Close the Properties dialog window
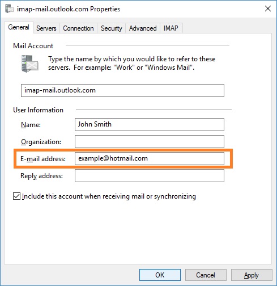This screenshot has height=286, width=277. (x=267, y=9)
